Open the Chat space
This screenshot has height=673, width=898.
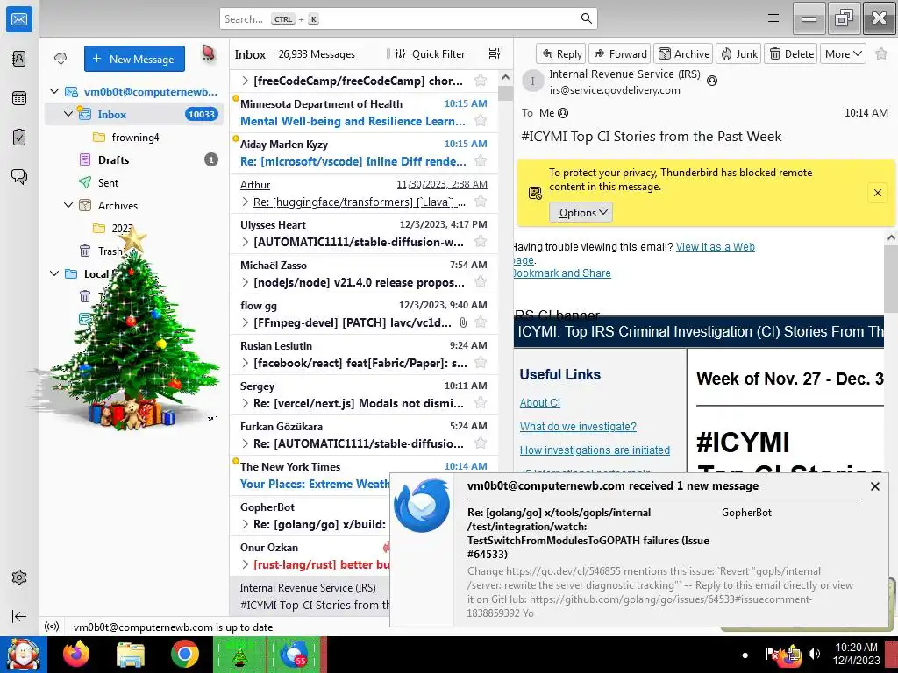(19, 176)
